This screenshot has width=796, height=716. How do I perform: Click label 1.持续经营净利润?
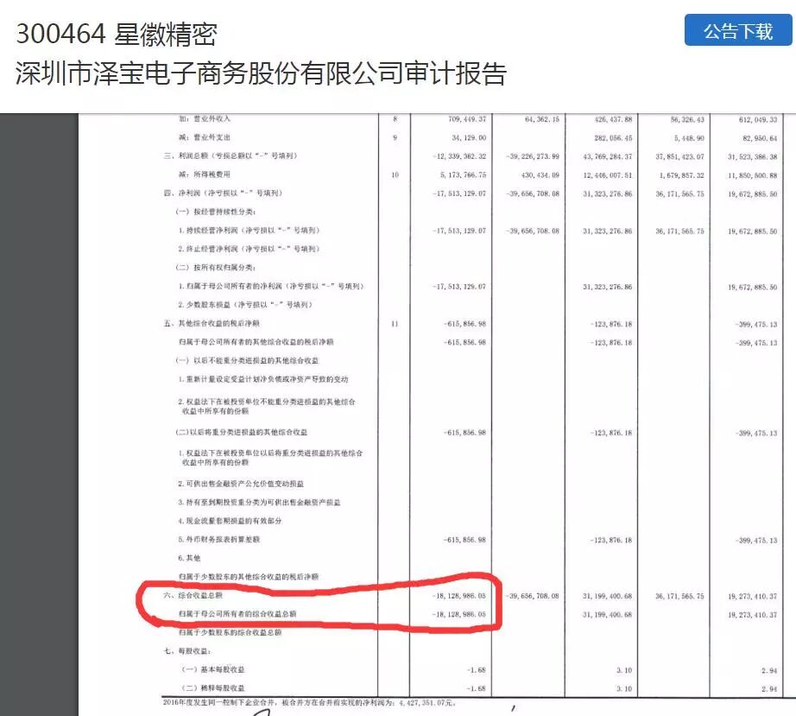point(250,231)
